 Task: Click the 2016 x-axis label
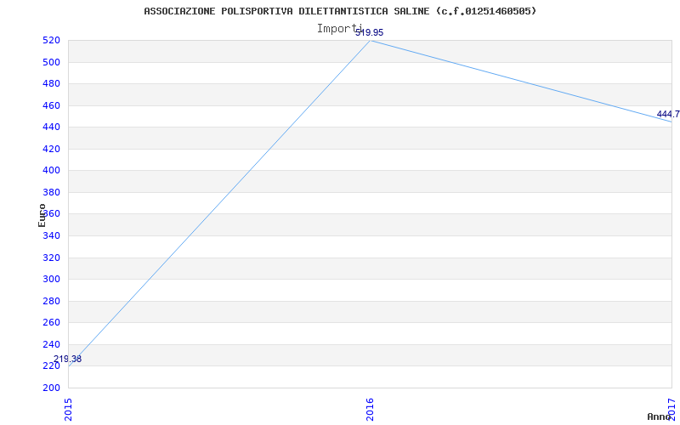(x=370, y=409)
